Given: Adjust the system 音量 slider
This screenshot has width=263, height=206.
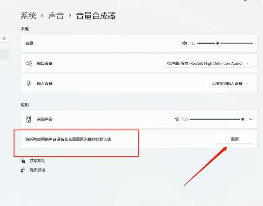Looking at the screenshot, I should pos(225,43).
